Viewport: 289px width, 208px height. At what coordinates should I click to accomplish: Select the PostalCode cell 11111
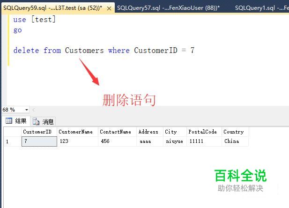pos(204,141)
